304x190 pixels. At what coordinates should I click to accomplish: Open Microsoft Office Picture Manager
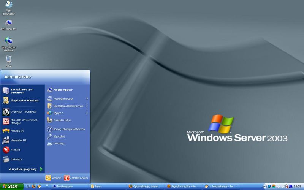point(22,121)
